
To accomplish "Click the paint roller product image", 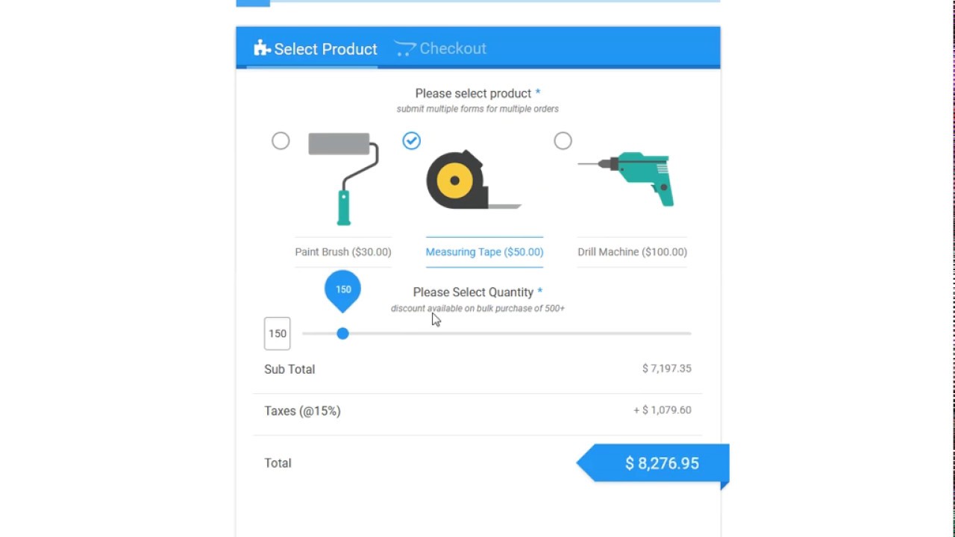I will coord(343,178).
